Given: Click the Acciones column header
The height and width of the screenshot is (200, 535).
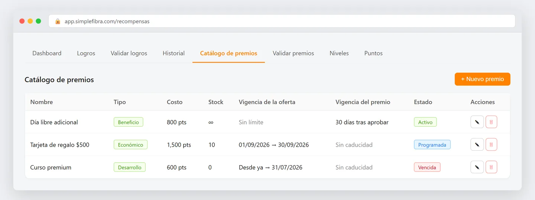Looking at the screenshot, I should point(483,102).
